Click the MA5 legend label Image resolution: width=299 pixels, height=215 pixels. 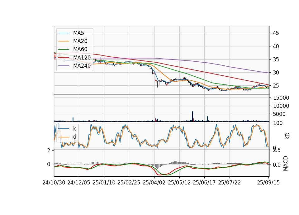tap(78, 33)
